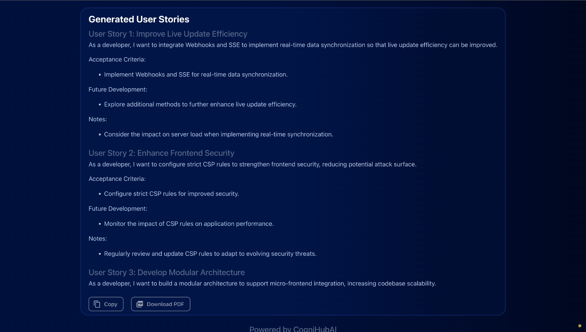Viewport: 586px width, 332px height.
Task: Click the Generated User Stories heading
Action: click(139, 19)
